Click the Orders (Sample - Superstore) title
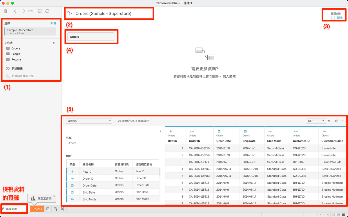 pos(103,14)
